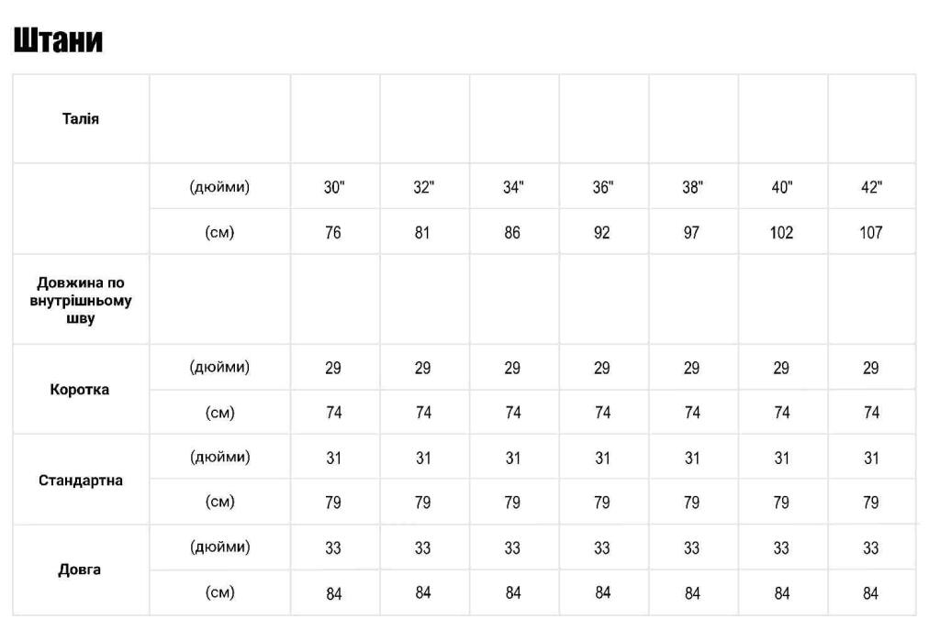Screen dimensions: 940x630
Task: Select the 32" waist size cell
Action: 423,188
